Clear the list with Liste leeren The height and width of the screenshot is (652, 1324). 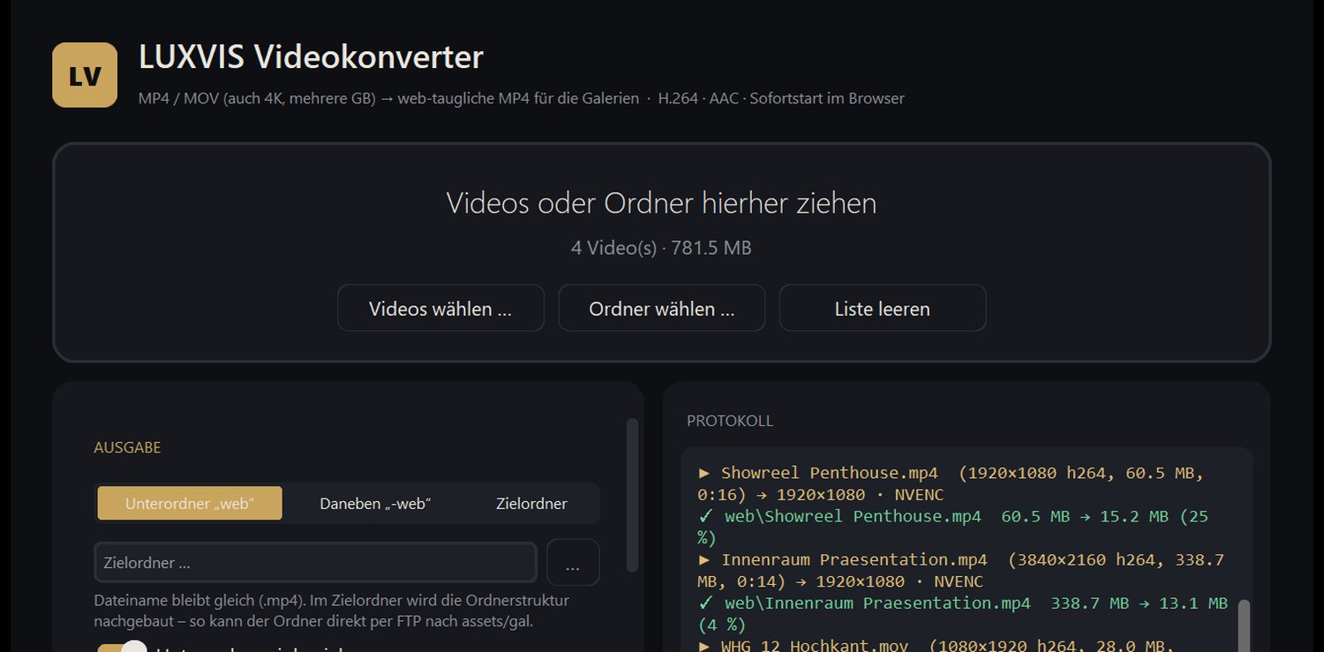[x=883, y=308]
